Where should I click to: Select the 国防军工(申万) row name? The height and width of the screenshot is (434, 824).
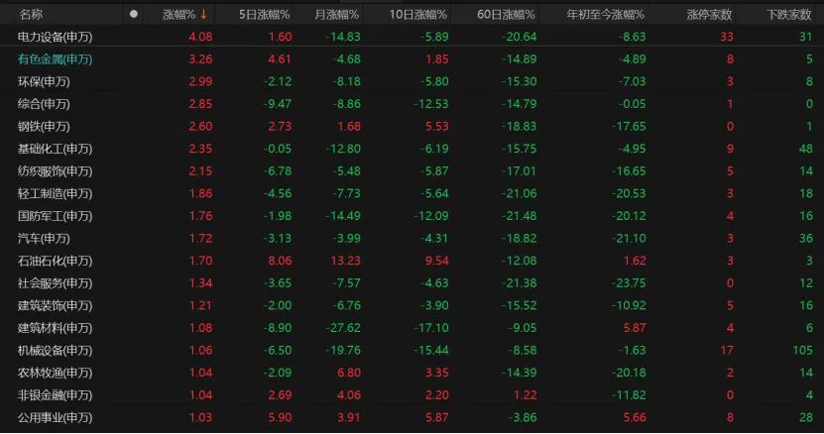coord(55,216)
